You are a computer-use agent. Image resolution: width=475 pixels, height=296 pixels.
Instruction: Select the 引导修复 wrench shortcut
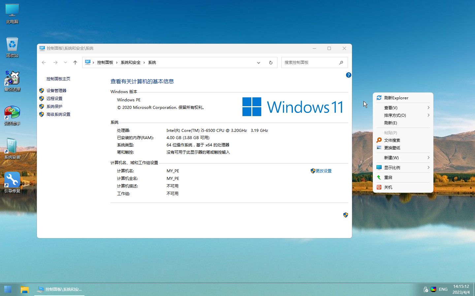point(12,183)
